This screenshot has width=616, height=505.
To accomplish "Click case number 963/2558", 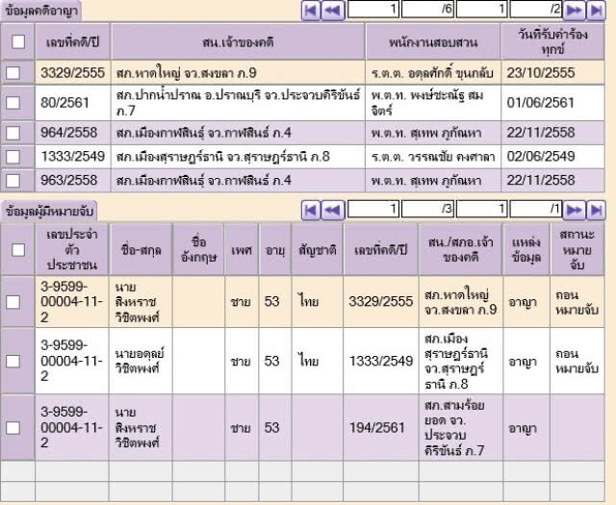I will (x=68, y=181).
